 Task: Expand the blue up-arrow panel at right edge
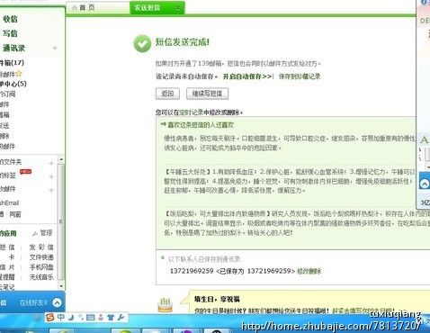tap(425, 183)
